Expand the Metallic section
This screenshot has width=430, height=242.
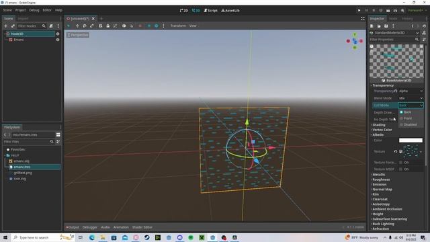(x=379, y=175)
